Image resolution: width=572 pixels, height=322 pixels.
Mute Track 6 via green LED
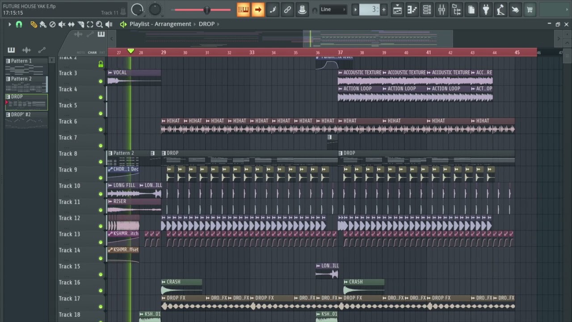click(x=101, y=130)
